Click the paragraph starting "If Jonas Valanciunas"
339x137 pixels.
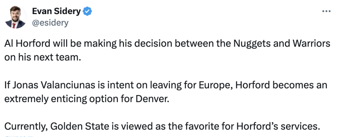pyautogui.click(x=166, y=92)
